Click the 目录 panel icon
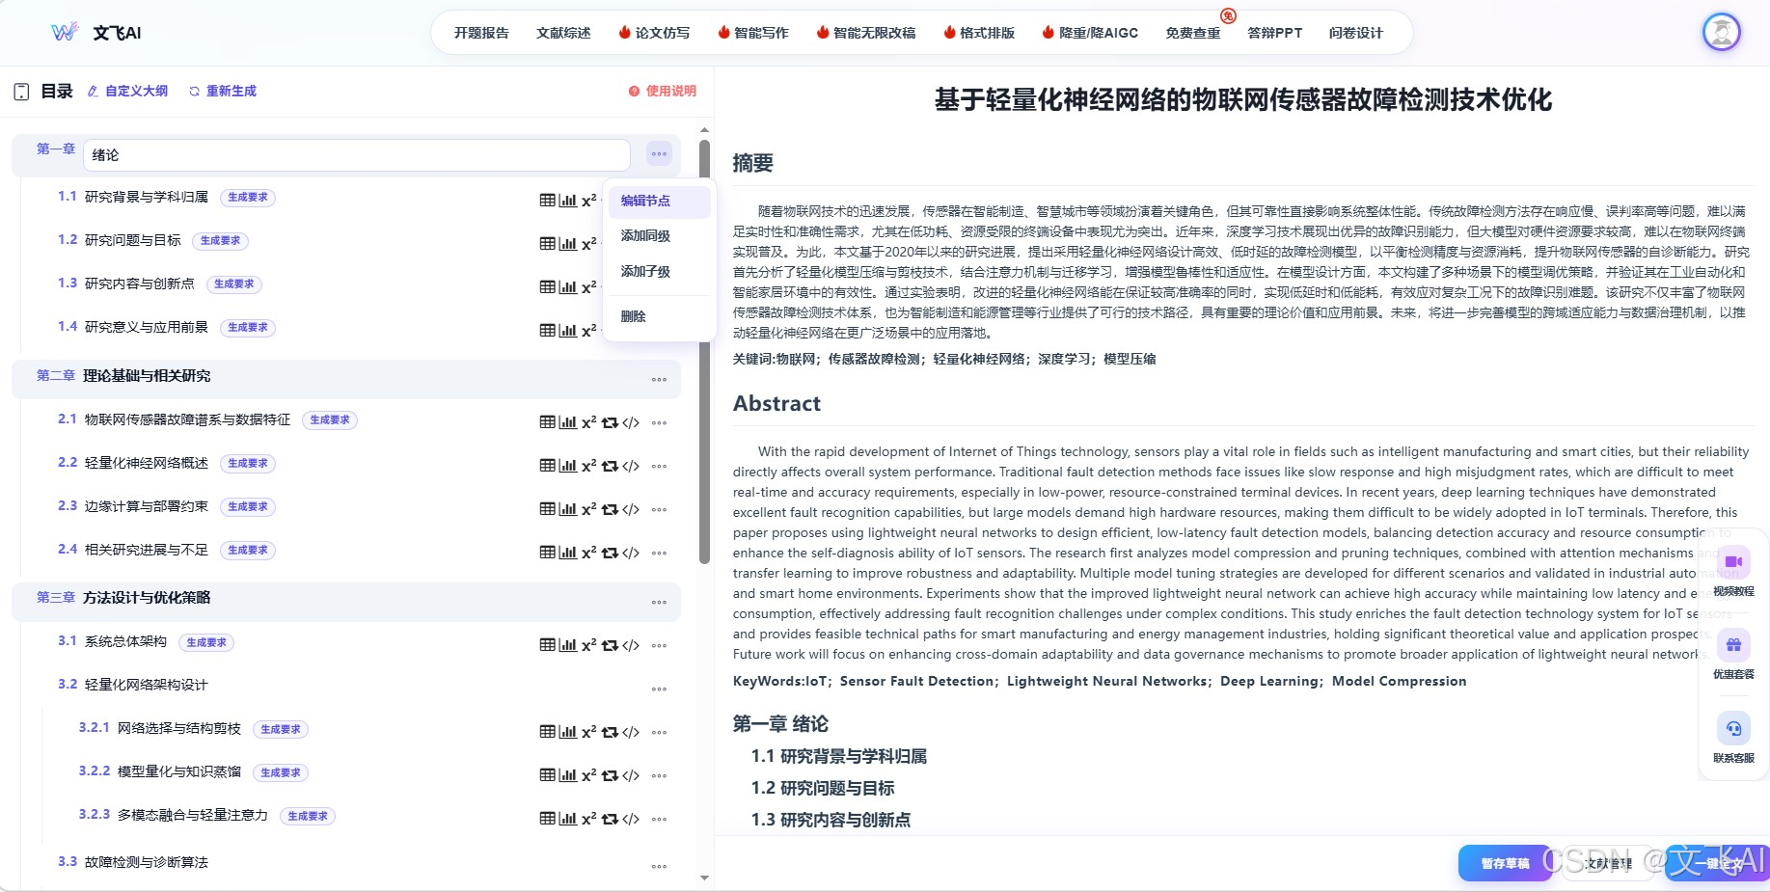The width and height of the screenshot is (1770, 892). click(21, 92)
